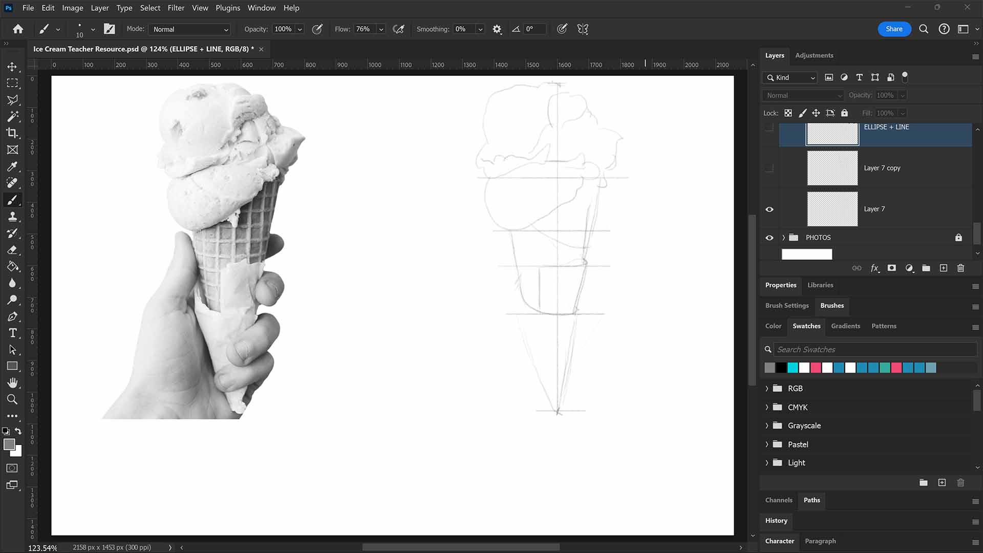
Task: Lock transparent pixels
Action: pos(788,113)
